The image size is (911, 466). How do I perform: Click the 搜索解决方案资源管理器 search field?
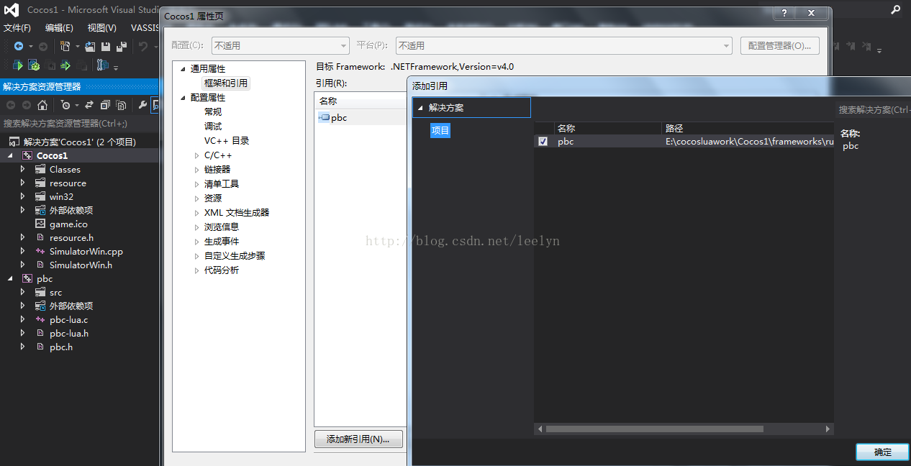pyautogui.click(x=79, y=124)
